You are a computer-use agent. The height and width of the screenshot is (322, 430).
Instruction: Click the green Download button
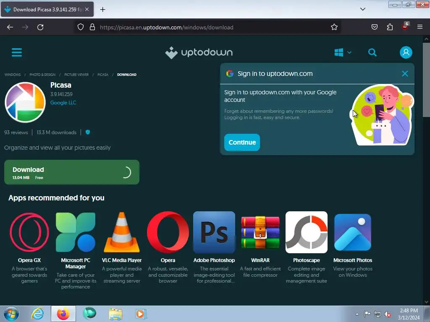[x=72, y=172]
